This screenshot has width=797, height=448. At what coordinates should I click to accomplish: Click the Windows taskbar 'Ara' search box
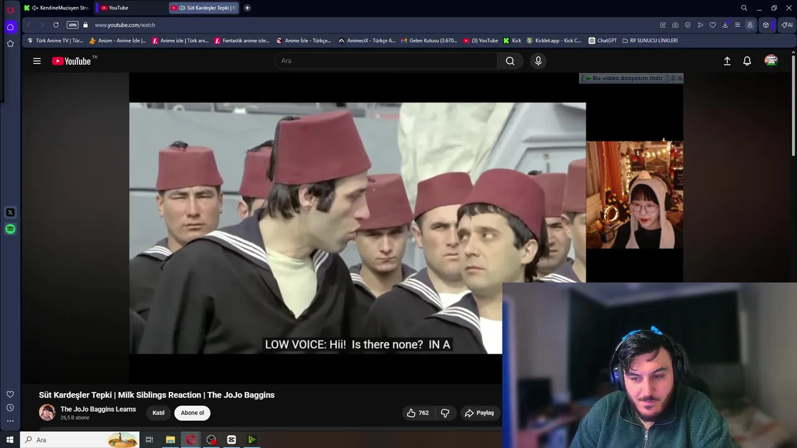pos(81,440)
